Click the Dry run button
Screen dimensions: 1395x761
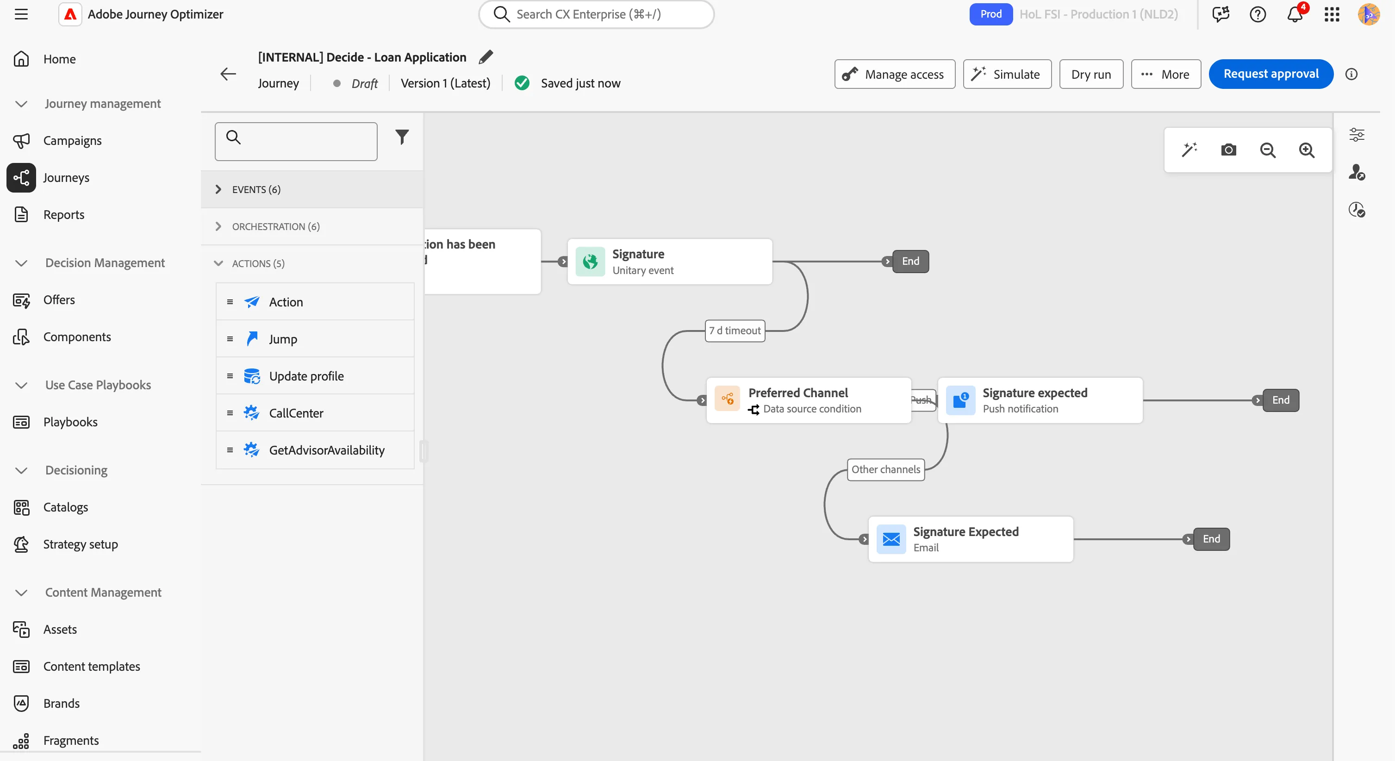tap(1091, 74)
